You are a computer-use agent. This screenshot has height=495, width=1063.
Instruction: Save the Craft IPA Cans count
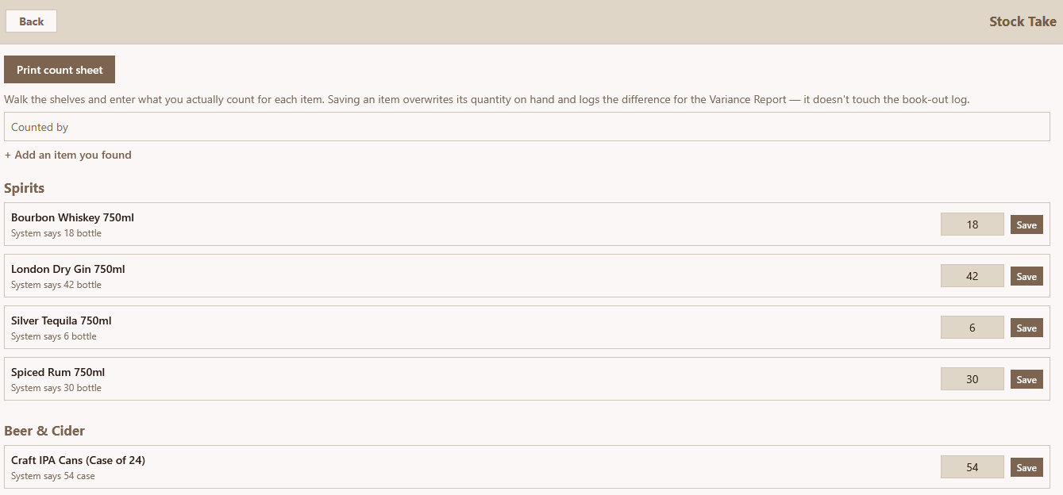tap(1026, 467)
